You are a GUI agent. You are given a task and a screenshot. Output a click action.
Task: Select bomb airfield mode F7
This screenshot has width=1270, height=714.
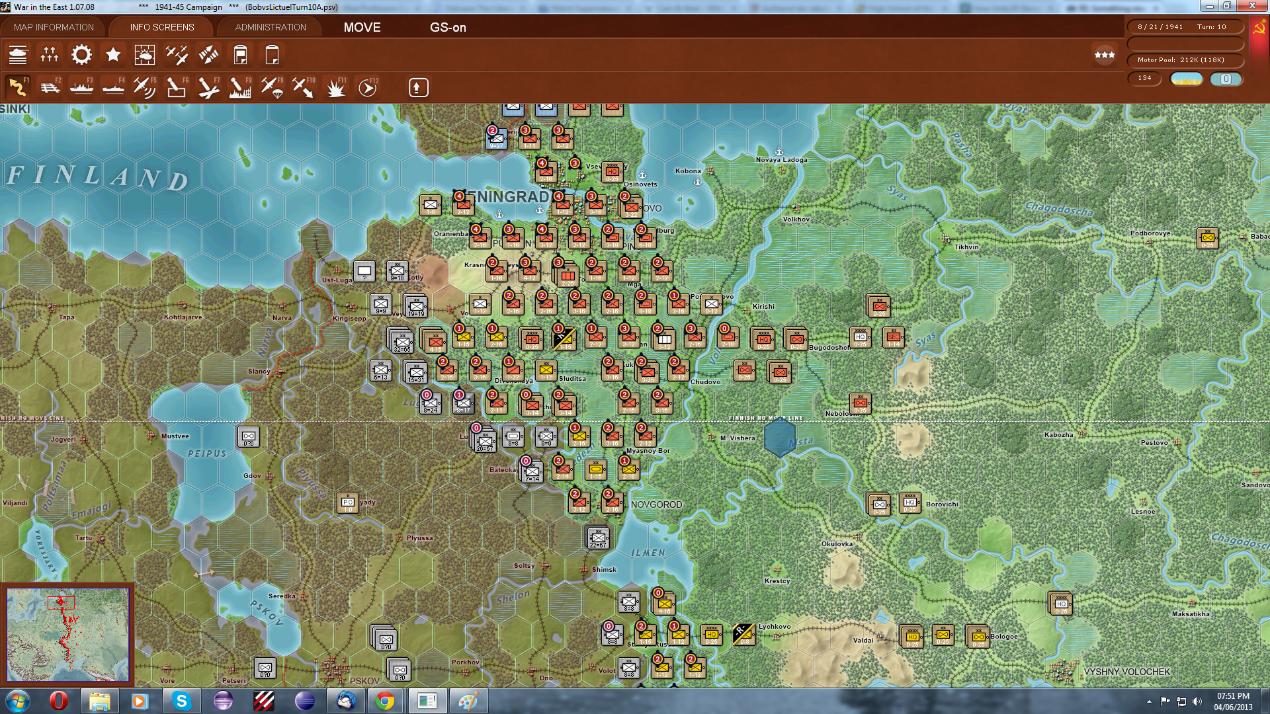pos(208,87)
